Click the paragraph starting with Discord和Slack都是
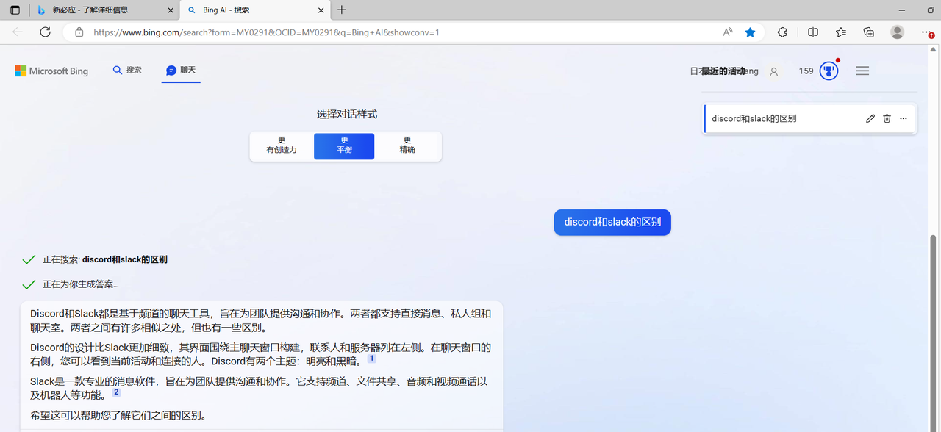Image resolution: width=941 pixels, height=432 pixels. coord(260,320)
